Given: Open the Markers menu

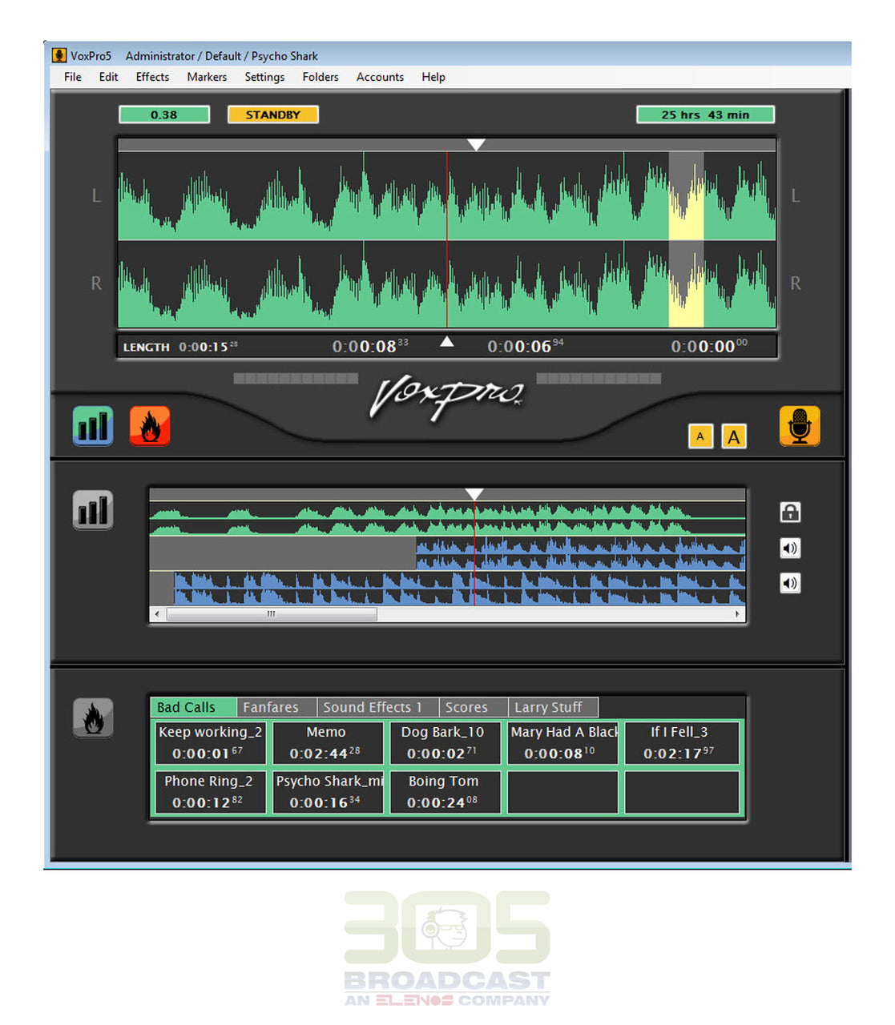Looking at the screenshot, I should (x=207, y=77).
